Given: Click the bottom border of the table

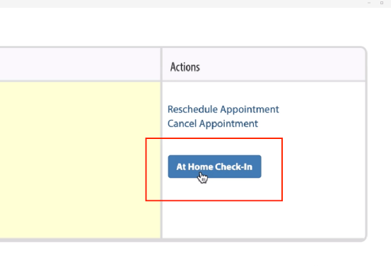Looking at the screenshot, I should point(183,240).
